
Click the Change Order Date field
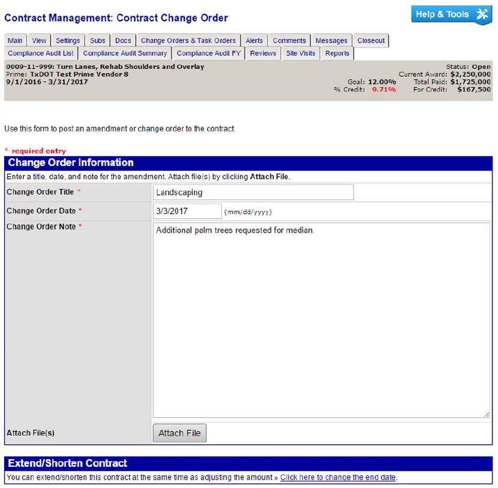[187, 211]
